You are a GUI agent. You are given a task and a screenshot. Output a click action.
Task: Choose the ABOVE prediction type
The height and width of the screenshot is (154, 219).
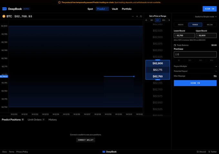pyautogui.click(x=181, y=24)
